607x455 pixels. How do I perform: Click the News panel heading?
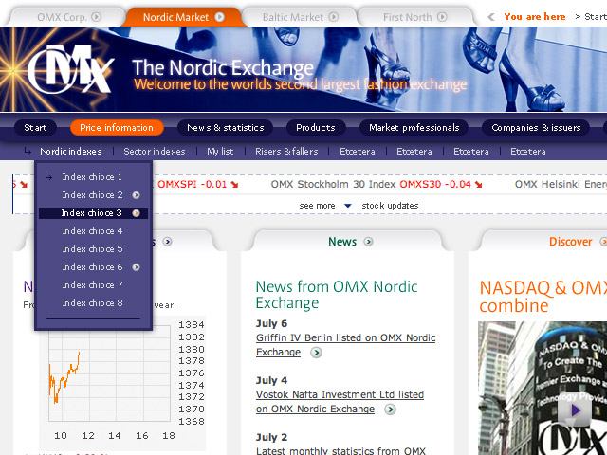[342, 242]
